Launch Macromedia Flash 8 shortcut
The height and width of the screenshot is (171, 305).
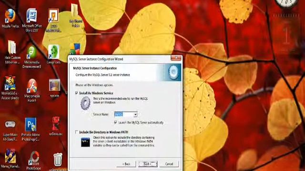32,90
